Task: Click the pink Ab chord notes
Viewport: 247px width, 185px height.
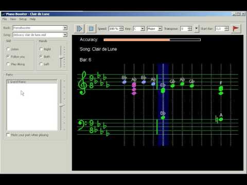Action: 134,89
